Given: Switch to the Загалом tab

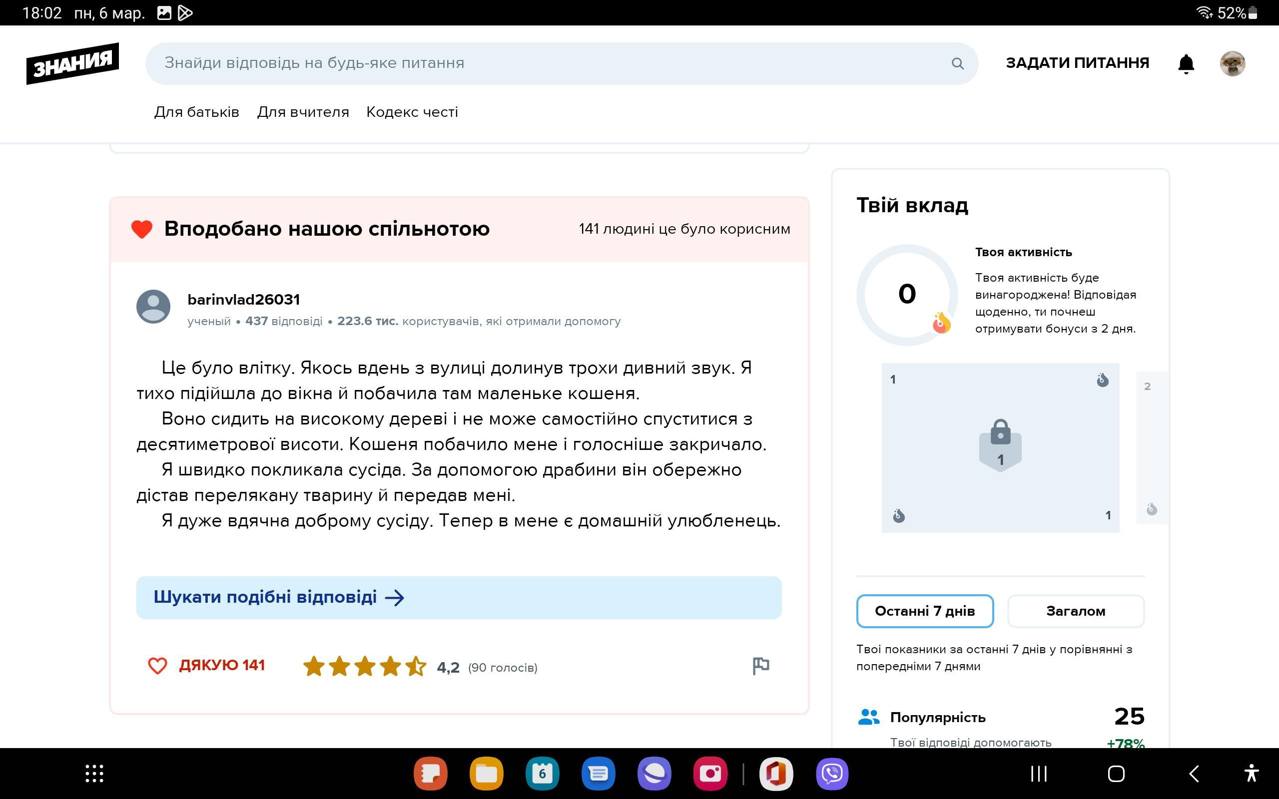Looking at the screenshot, I should pos(1076,611).
